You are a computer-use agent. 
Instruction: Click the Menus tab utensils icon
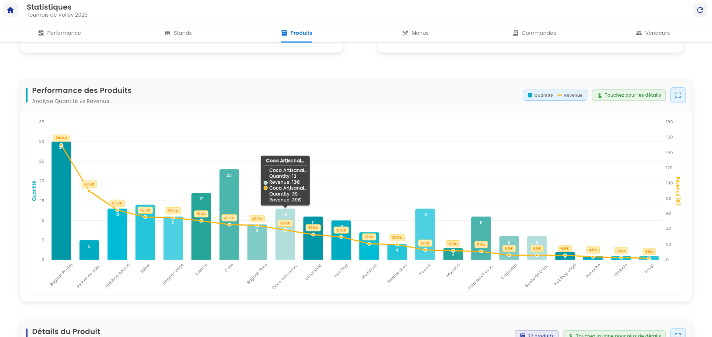click(x=405, y=33)
